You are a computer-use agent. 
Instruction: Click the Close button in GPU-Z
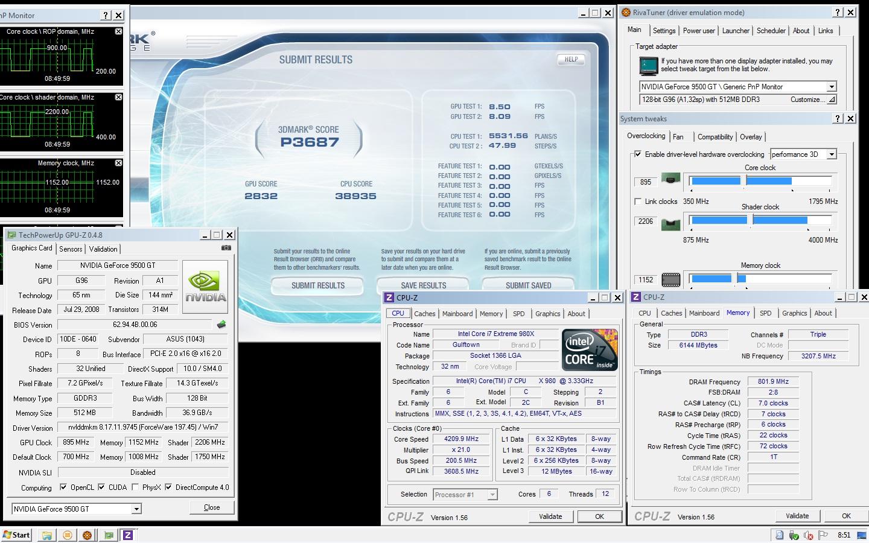212,507
